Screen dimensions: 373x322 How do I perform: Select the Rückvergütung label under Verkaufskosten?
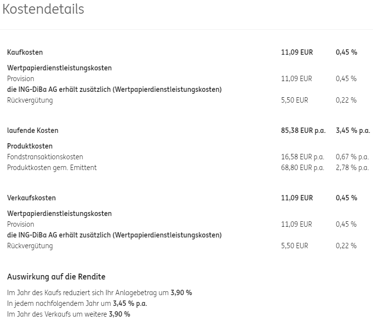pos(30,246)
